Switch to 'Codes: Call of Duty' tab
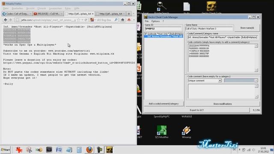 click(17, 14)
